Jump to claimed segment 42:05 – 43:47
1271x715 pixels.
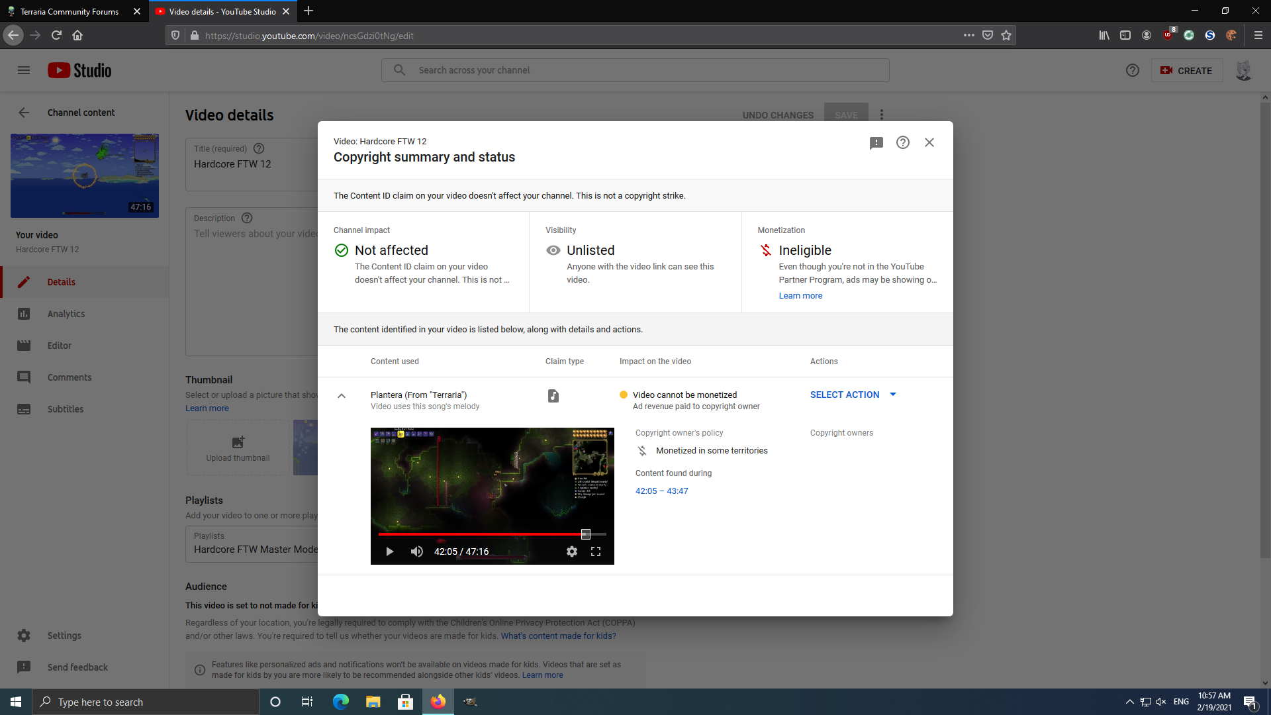662,491
